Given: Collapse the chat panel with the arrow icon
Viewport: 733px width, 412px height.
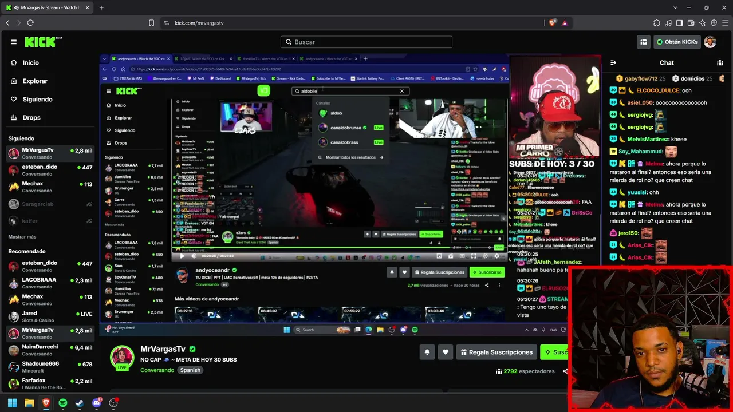Looking at the screenshot, I should pos(613,62).
